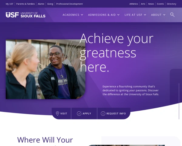Expand the Life at USF chevron

coord(145,15)
